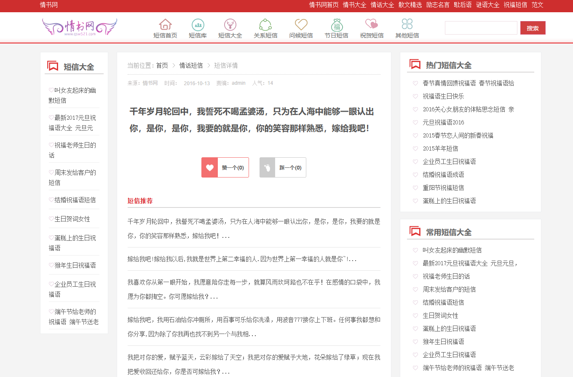Click the 短信首页 house icon
Viewport: 573px width, 377px height.
tap(165, 24)
